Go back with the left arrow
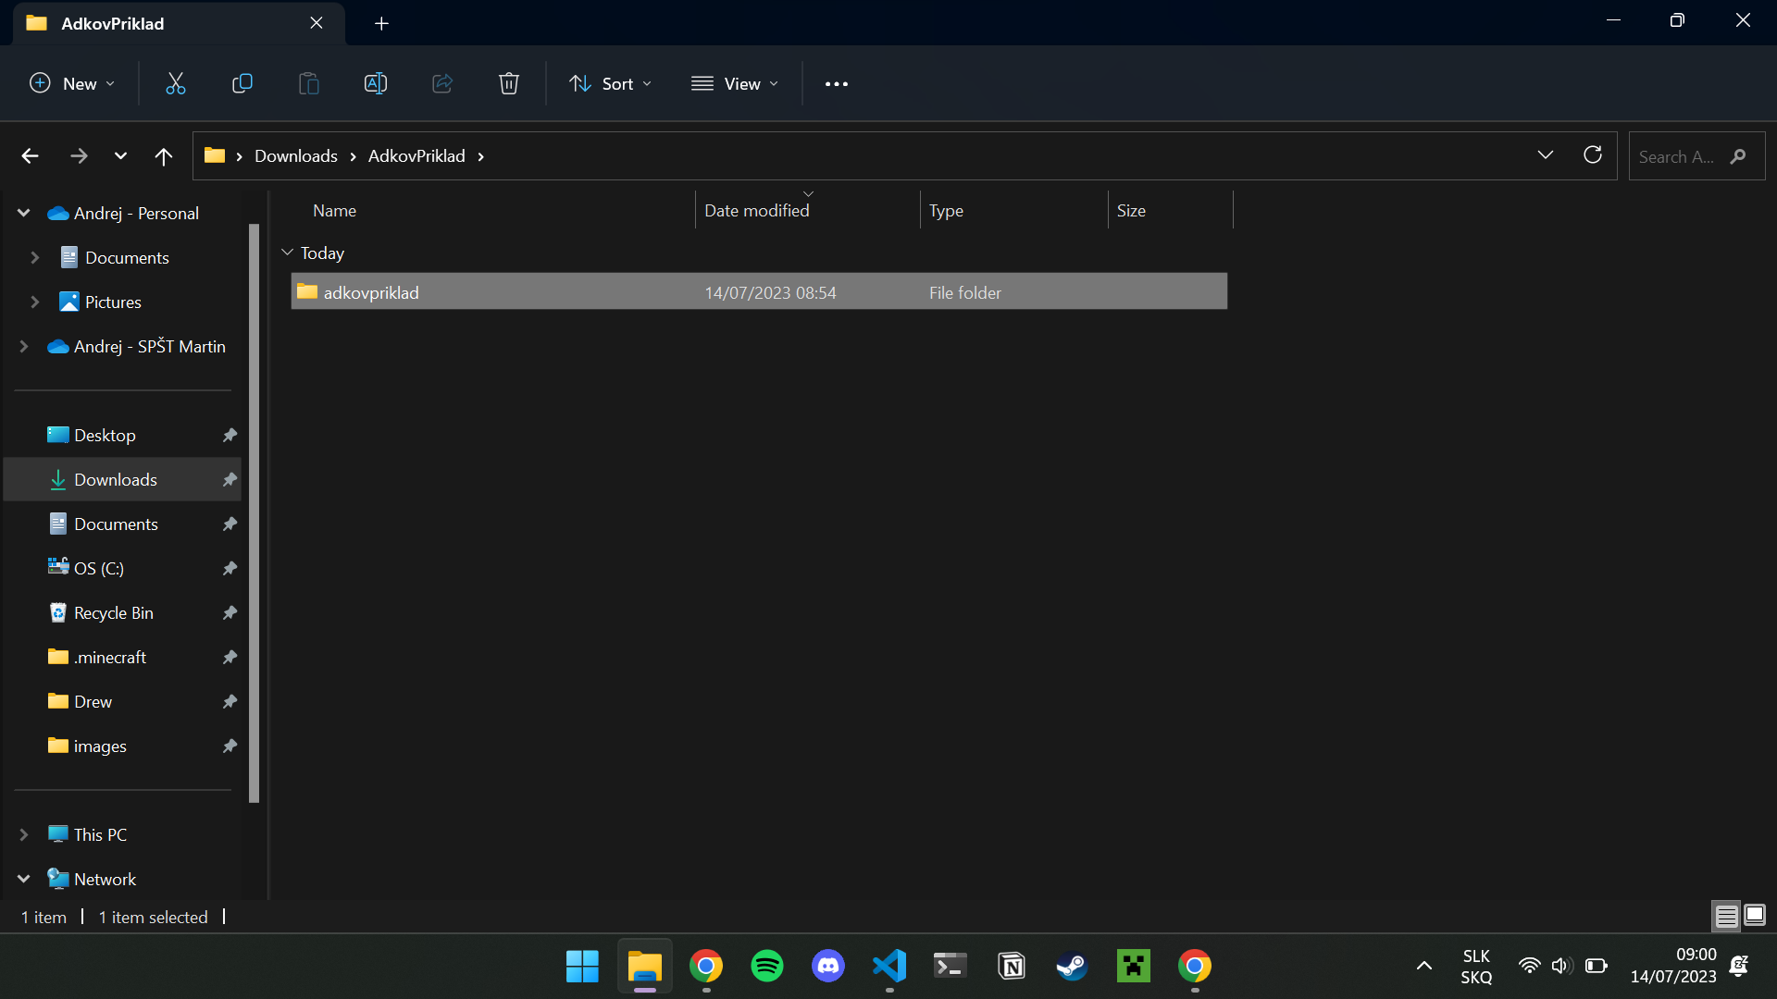This screenshot has height=999, width=1777. click(x=30, y=156)
